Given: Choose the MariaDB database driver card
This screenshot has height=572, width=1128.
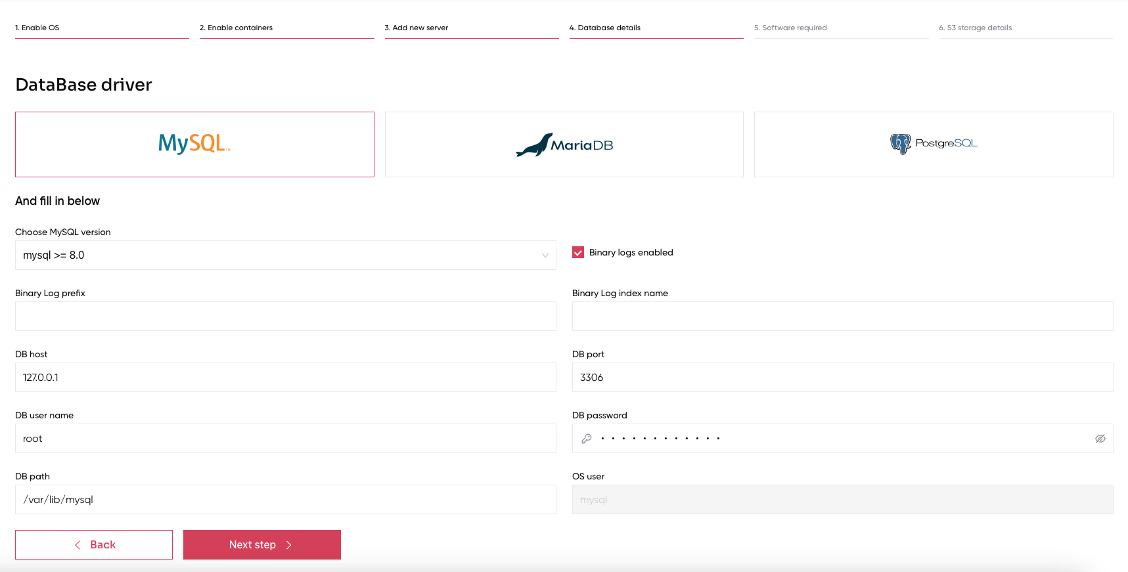Looking at the screenshot, I should [564, 144].
